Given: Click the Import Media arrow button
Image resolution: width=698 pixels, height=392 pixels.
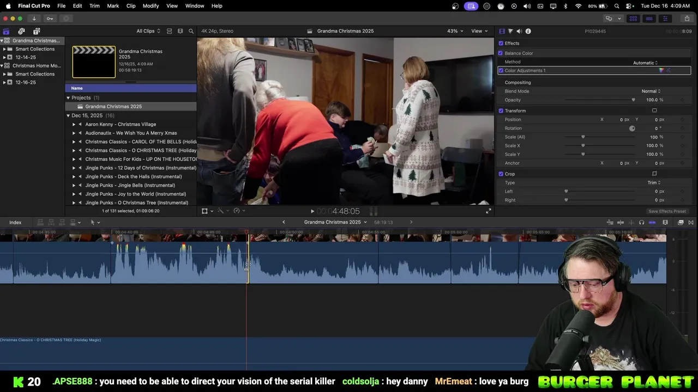Looking at the screenshot, I should pyautogui.click(x=34, y=19).
